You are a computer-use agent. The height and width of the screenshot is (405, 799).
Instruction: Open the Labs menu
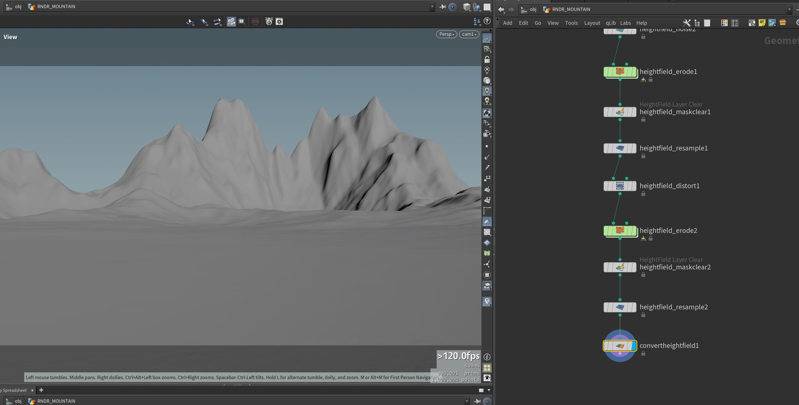pos(625,23)
